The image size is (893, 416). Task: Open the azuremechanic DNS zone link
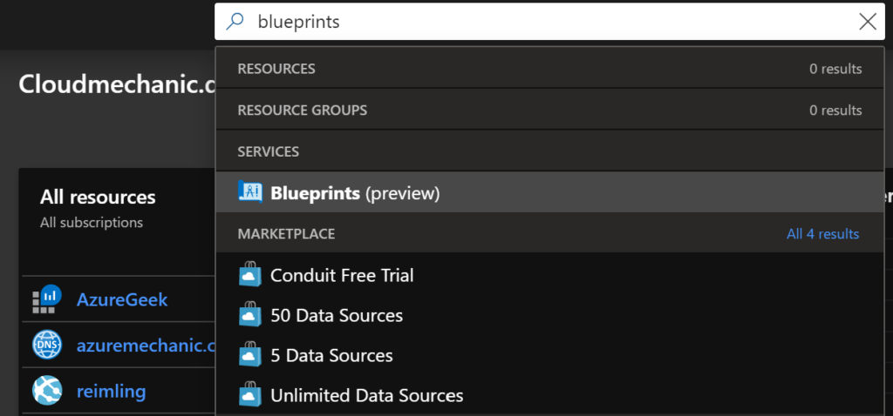coord(146,345)
